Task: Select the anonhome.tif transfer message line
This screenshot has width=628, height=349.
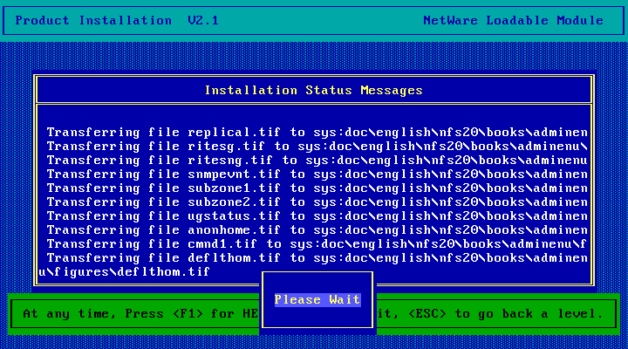Action: pos(317,230)
